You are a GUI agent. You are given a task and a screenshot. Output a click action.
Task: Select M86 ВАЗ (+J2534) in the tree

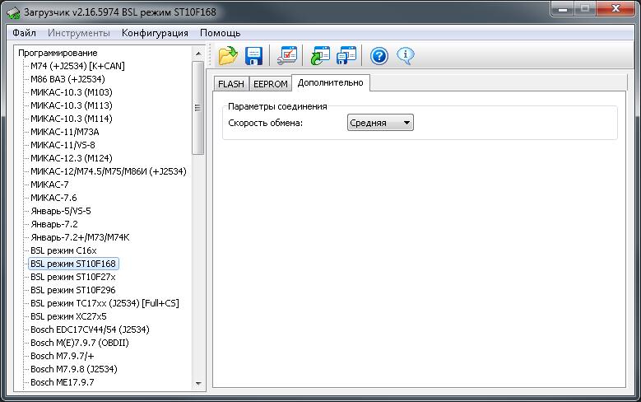click(x=67, y=79)
